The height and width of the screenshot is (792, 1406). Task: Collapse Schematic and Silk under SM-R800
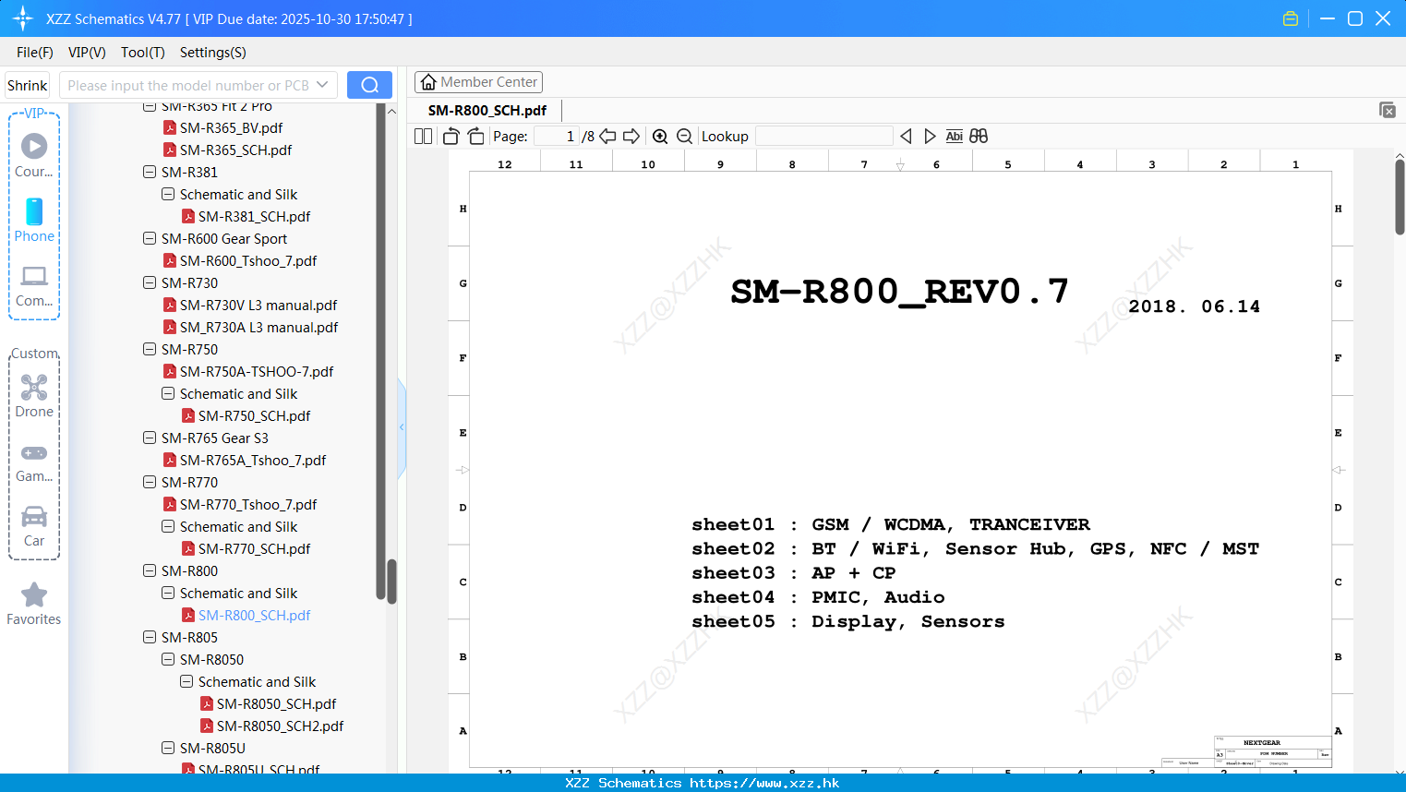coord(168,593)
